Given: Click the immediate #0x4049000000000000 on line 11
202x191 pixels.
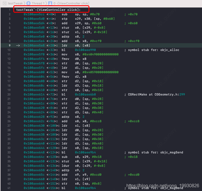Looking at the screenshot, I should (x=100, y=54).
